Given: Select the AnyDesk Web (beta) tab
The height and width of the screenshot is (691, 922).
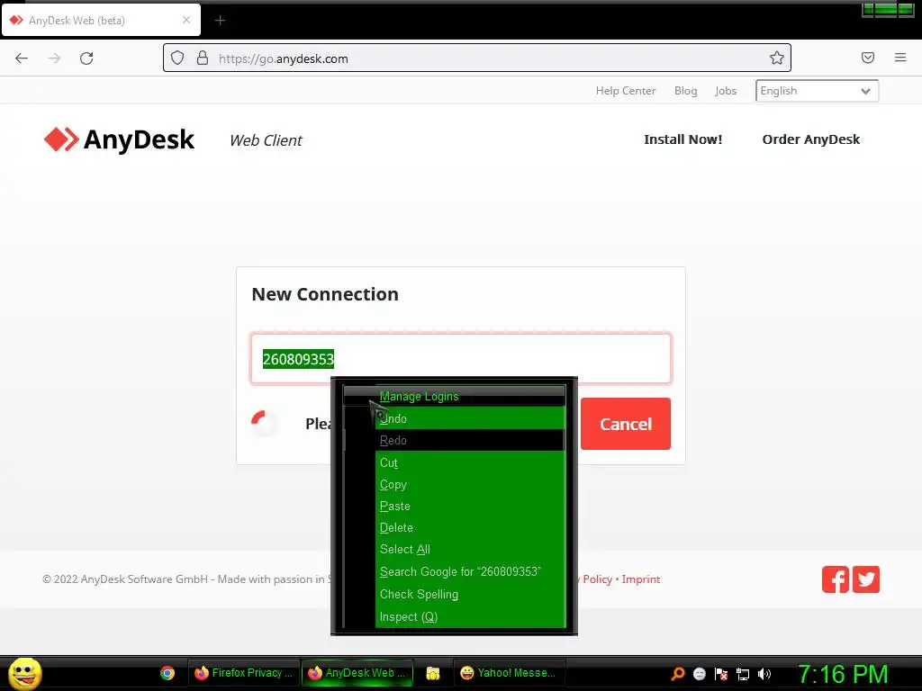Looking at the screenshot, I should 101,20.
